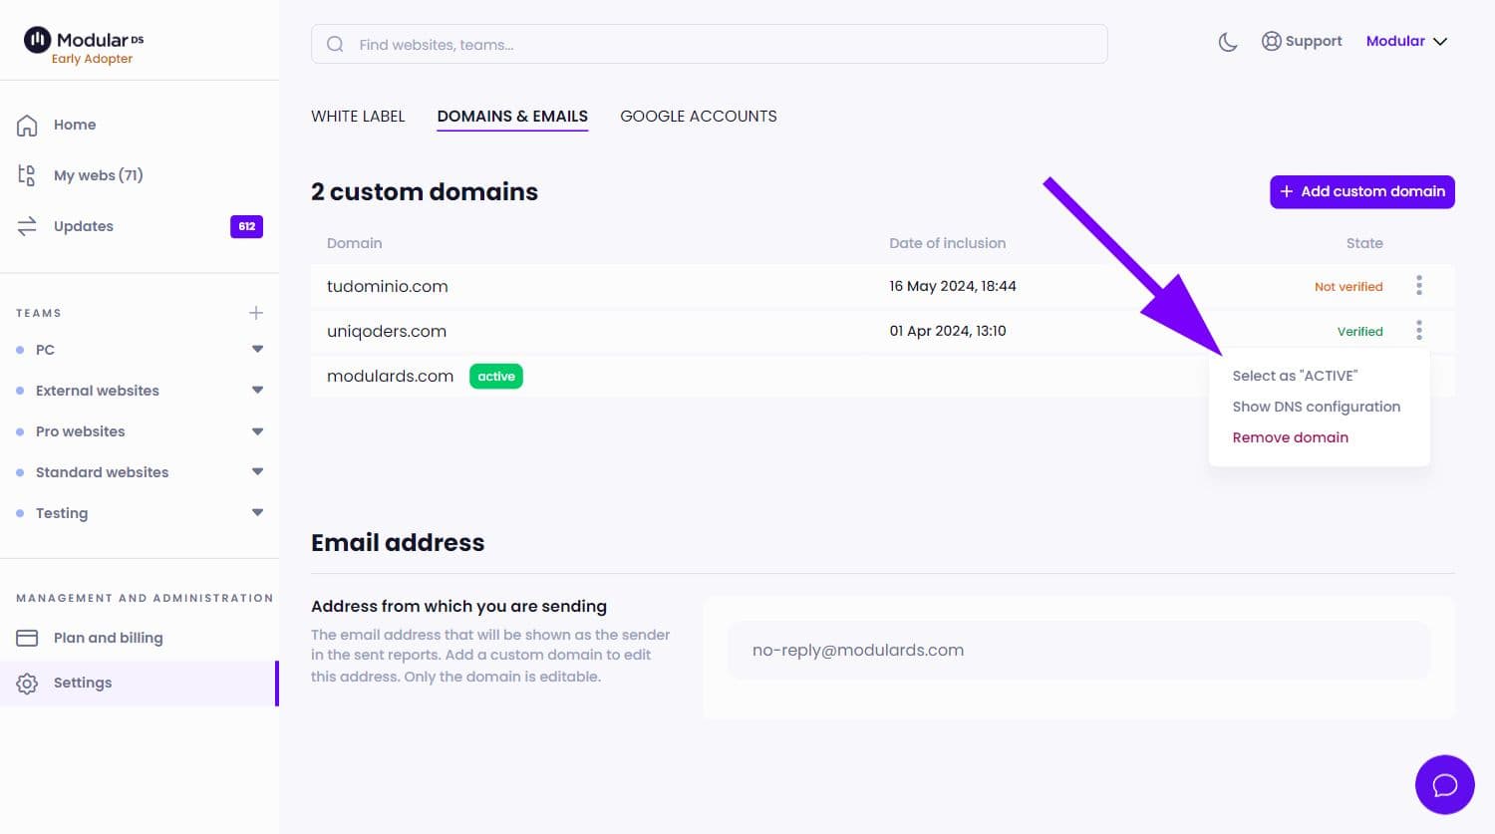Open the chat bubble widget
Image resolution: width=1495 pixels, height=834 pixels.
[1444, 785]
